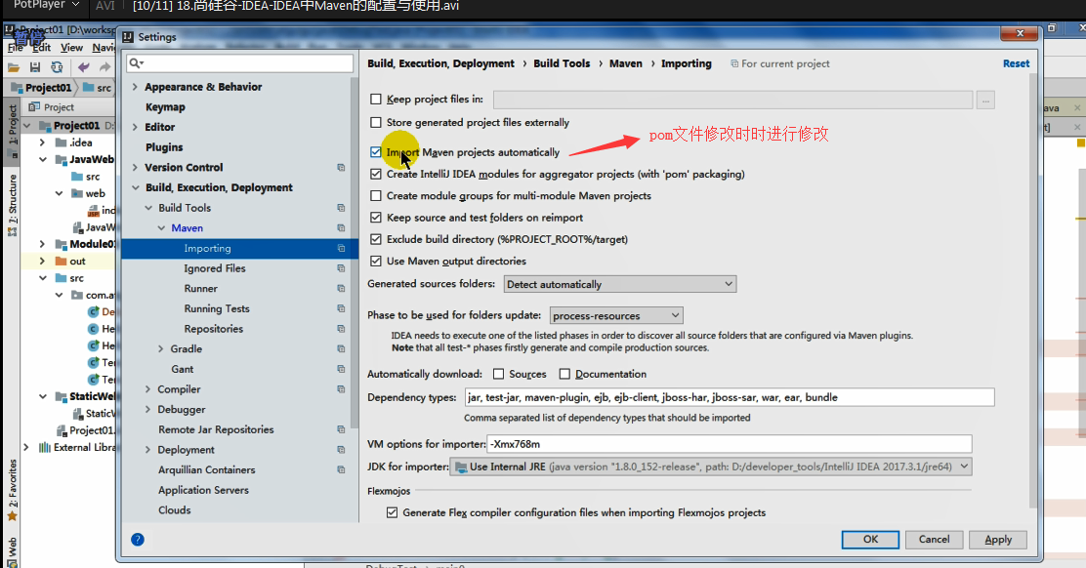Open Generated sources folders dropdown
The image size is (1086, 568).
[x=620, y=284]
